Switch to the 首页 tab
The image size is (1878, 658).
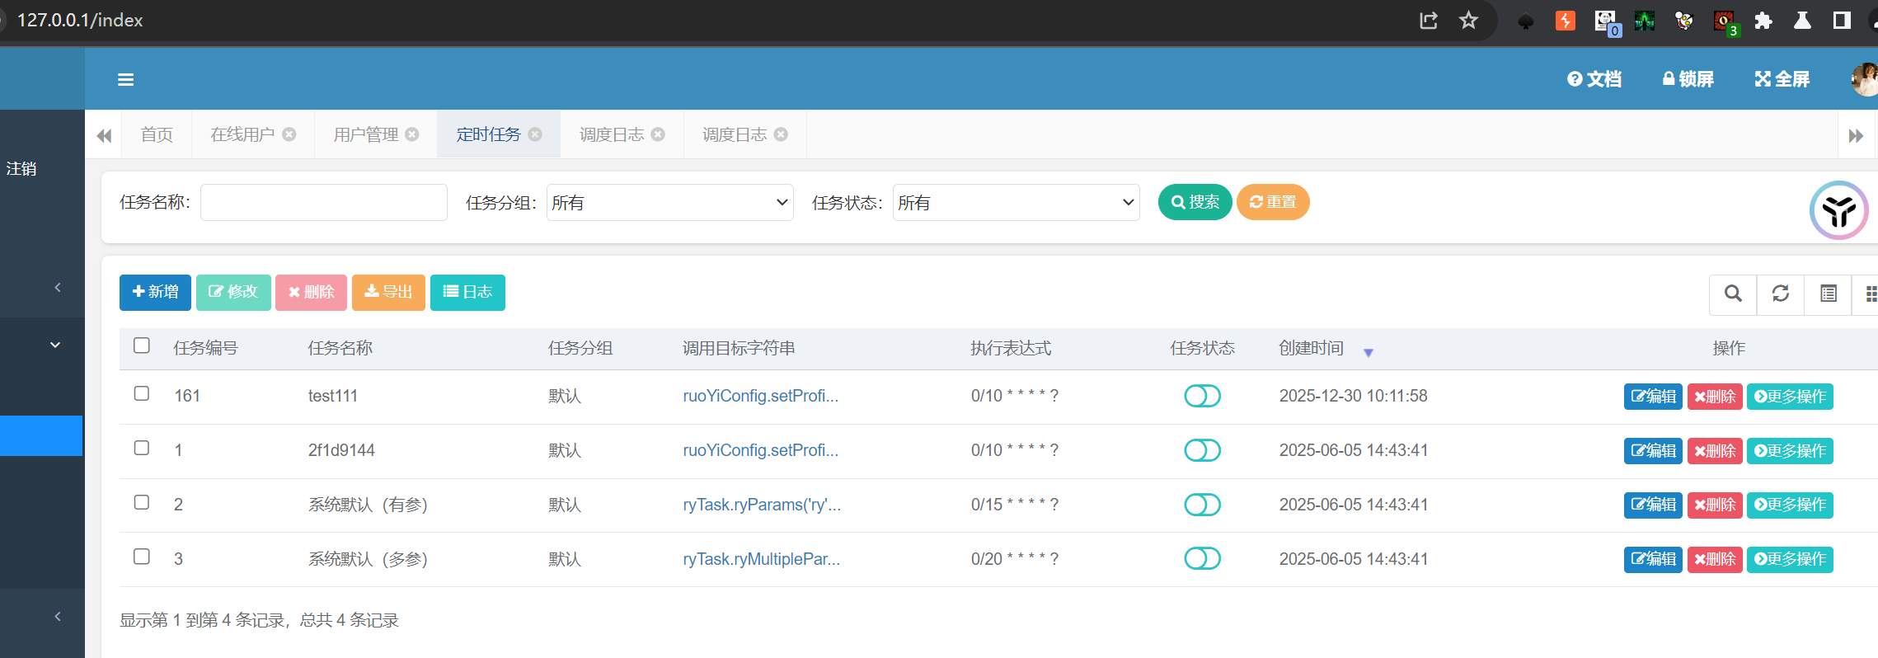pyautogui.click(x=157, y=134)
